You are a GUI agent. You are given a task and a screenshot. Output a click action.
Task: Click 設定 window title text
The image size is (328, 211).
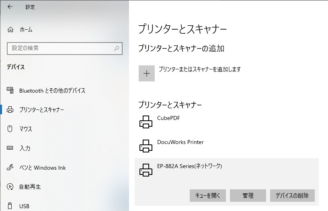(x=30, y=7)
